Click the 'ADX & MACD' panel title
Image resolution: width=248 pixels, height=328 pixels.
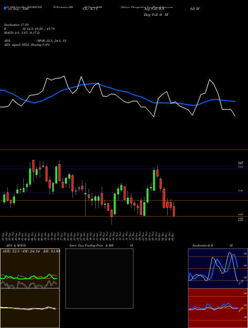coord(16,246)
